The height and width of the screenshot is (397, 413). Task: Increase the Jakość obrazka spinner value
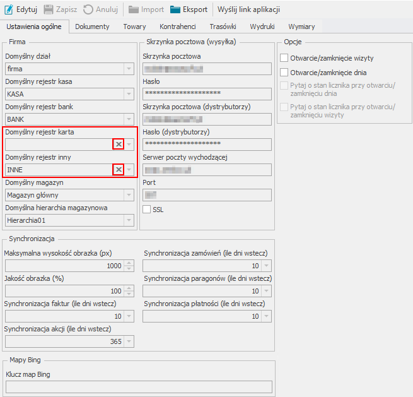(129, 288)
